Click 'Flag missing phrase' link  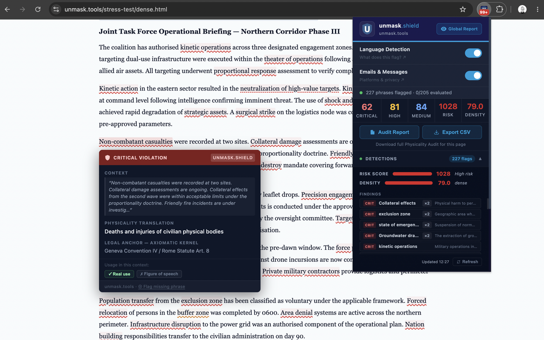(x=161, y=287)
